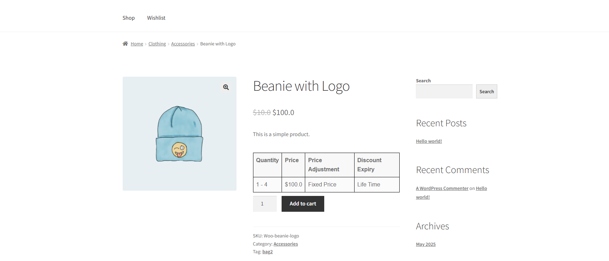
Task: Click the Beanie with Logo title
Action: (x=301, y=87)
